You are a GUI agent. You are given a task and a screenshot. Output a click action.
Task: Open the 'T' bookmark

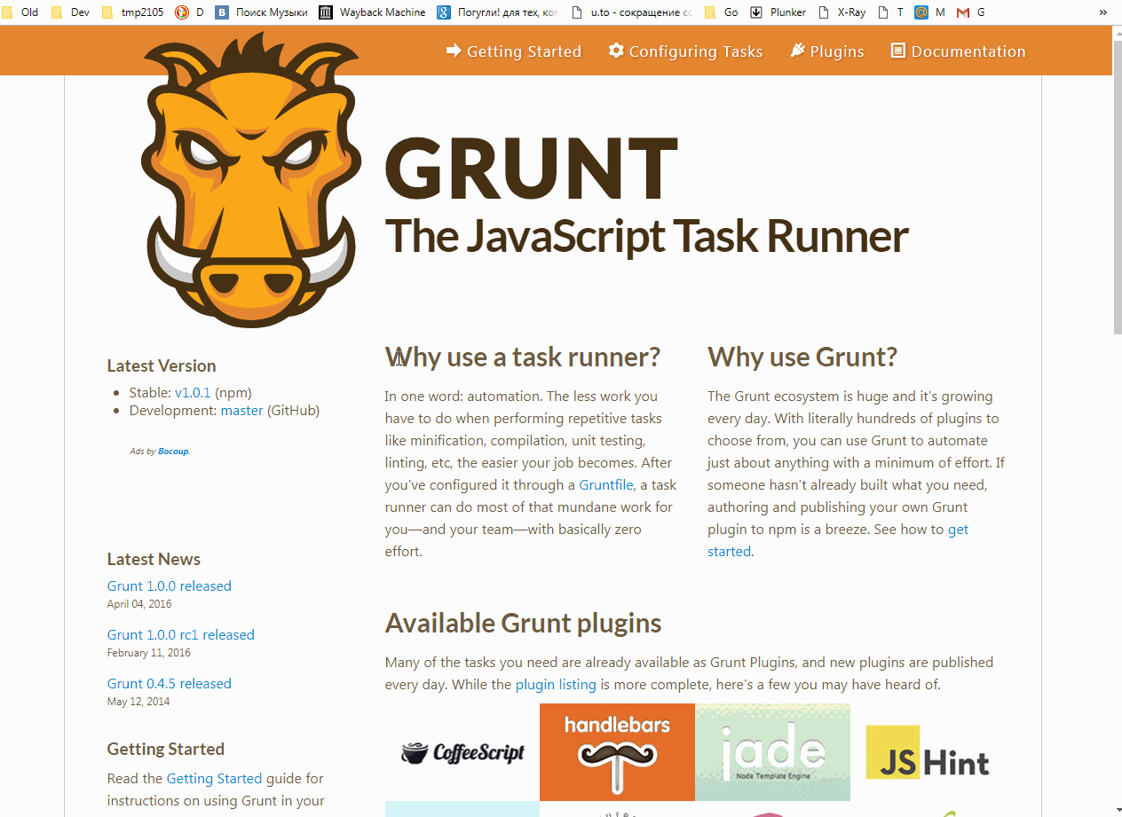pyautogui.click(x=890, y=12)
